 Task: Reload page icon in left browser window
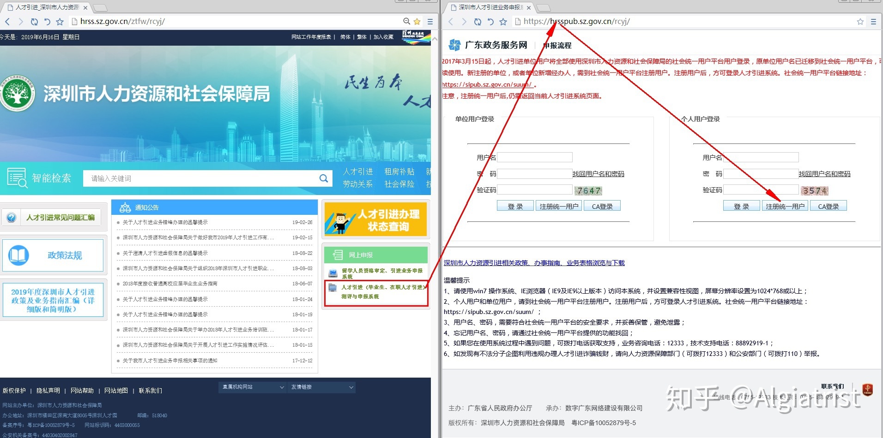[x=34, y=22]
